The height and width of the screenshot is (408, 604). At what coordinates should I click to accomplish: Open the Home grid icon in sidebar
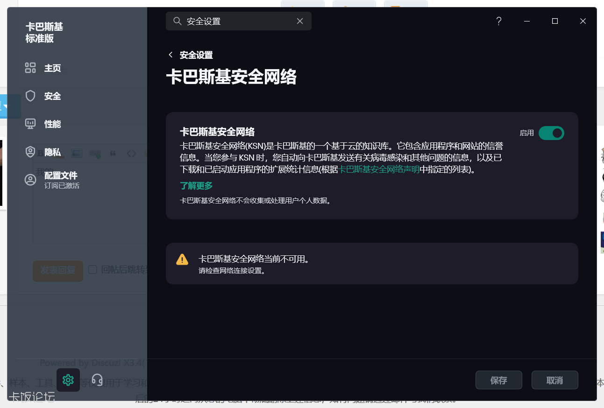pos(30,68)
